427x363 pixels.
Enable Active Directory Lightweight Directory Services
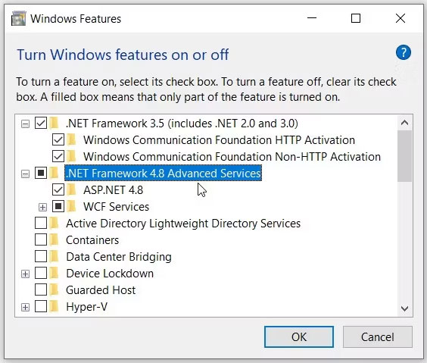pos(41,224)
